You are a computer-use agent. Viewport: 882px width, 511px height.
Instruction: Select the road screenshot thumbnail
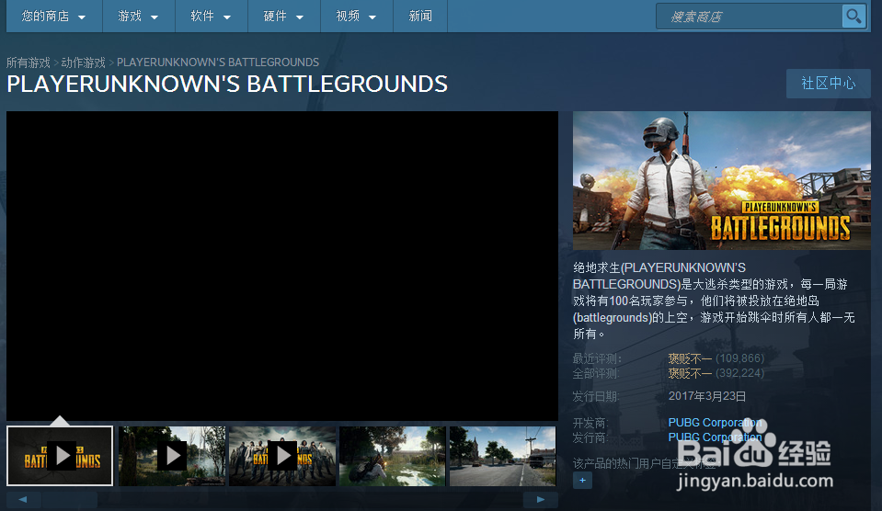(x=503, y=456)
